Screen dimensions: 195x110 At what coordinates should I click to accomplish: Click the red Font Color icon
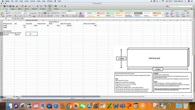tap(34, 16)
